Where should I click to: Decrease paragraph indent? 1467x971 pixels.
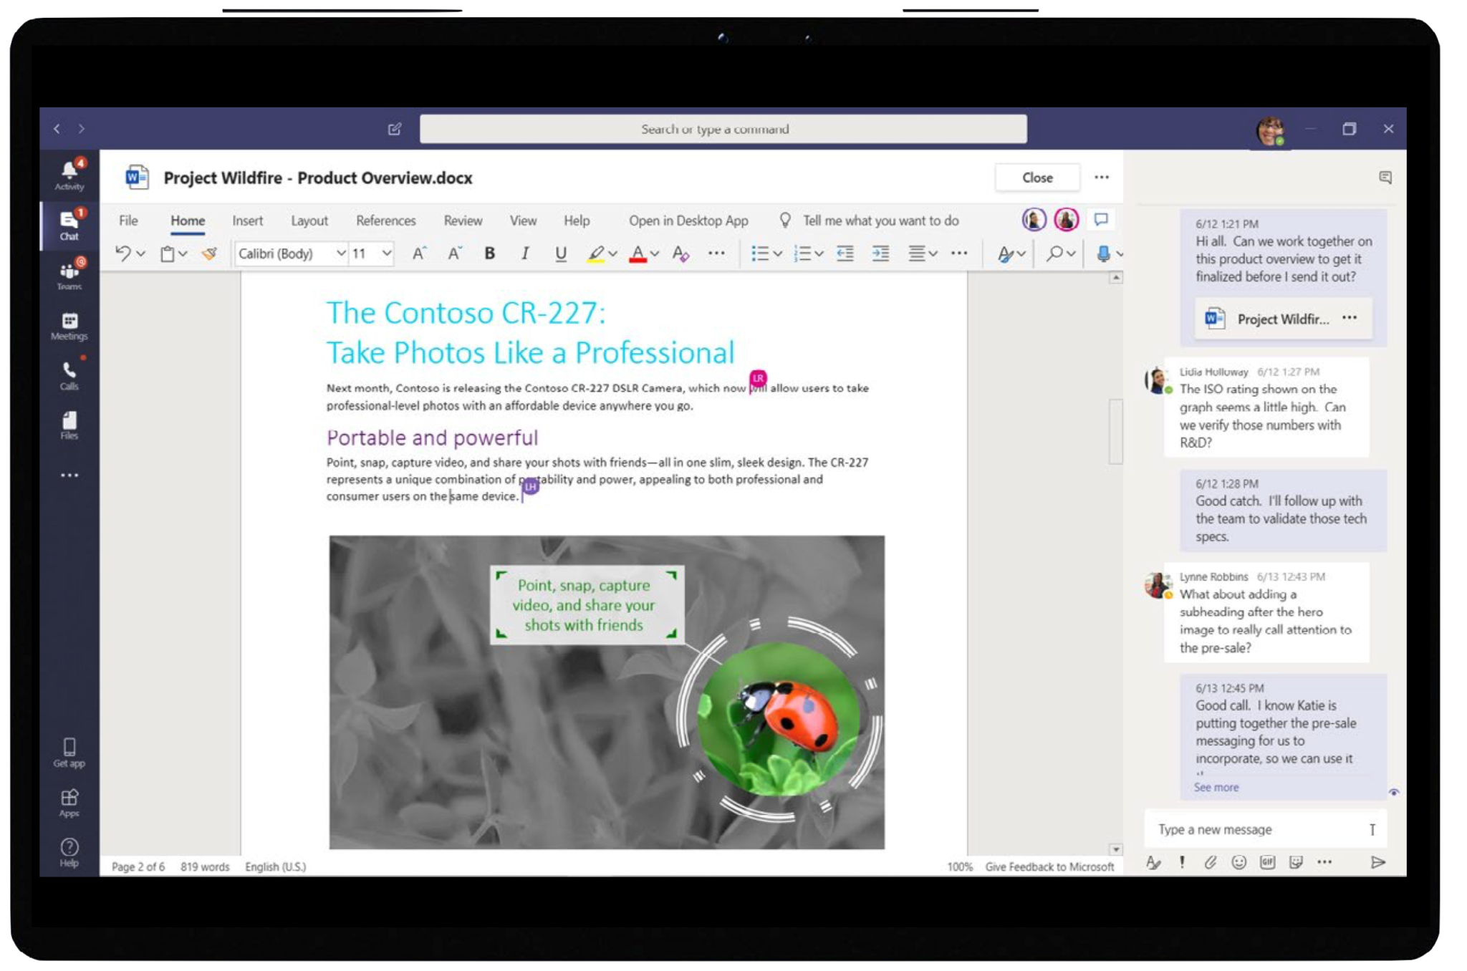[845, 253]
